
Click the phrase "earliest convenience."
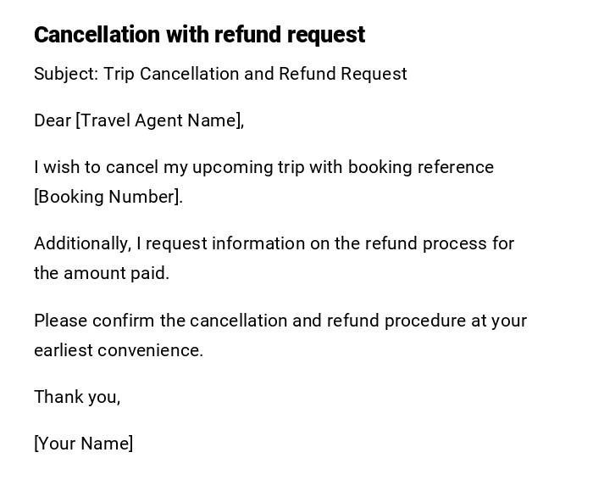(x=119, y=350)
